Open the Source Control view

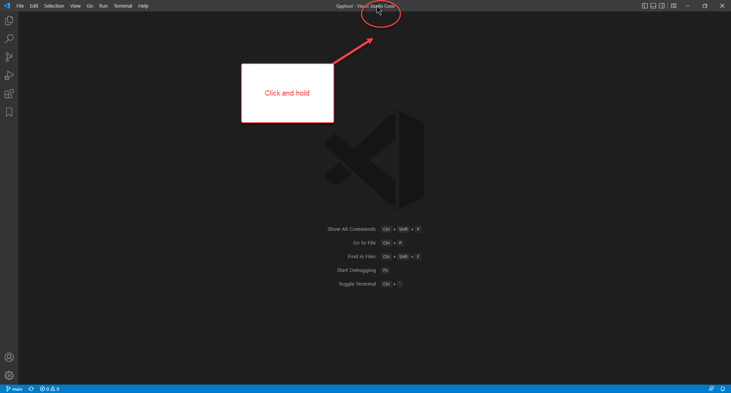9,57
